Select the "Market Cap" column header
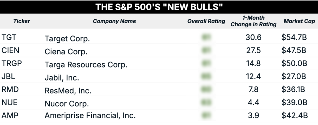The width and height of the screenshot is (318, 125). pyautogui.click(x=299, y=21)
